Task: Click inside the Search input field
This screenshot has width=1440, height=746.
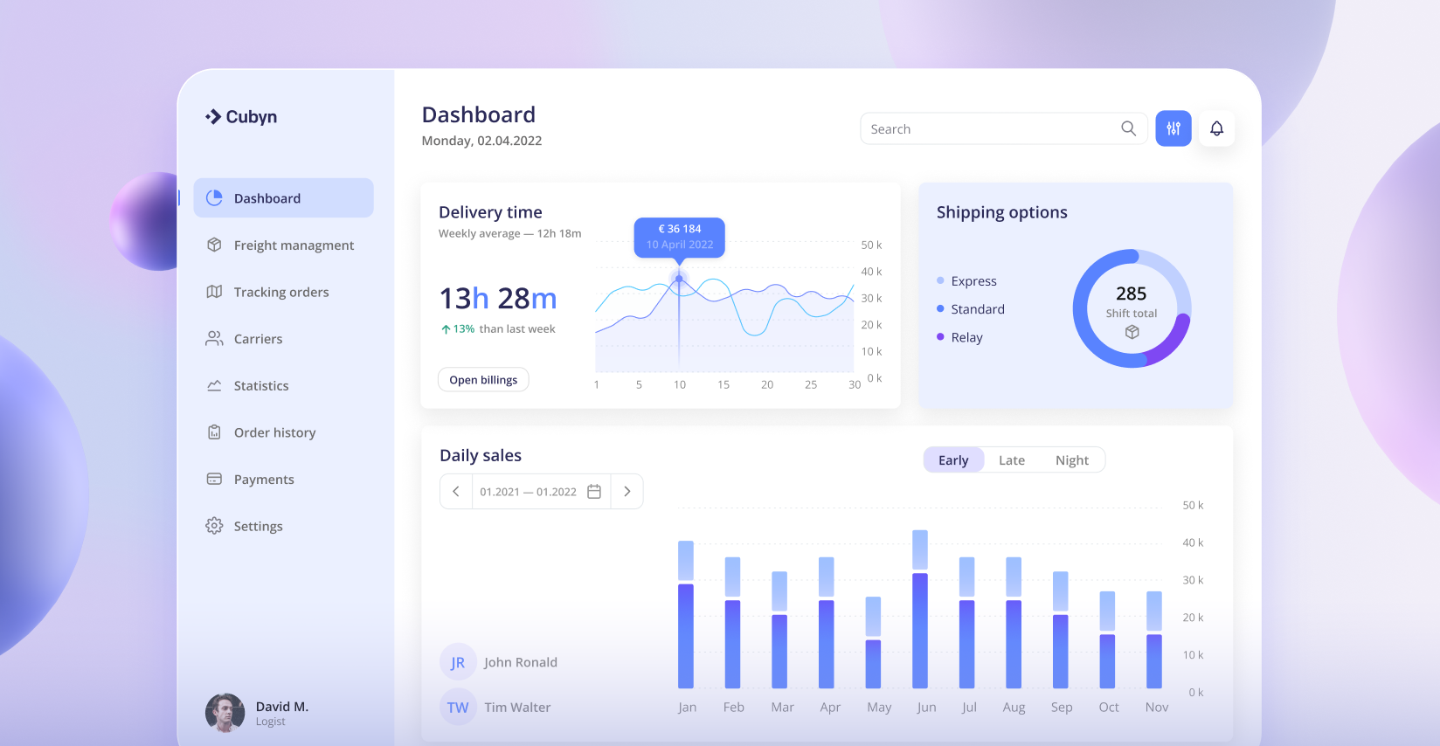Action: click(x=987, y=129)
